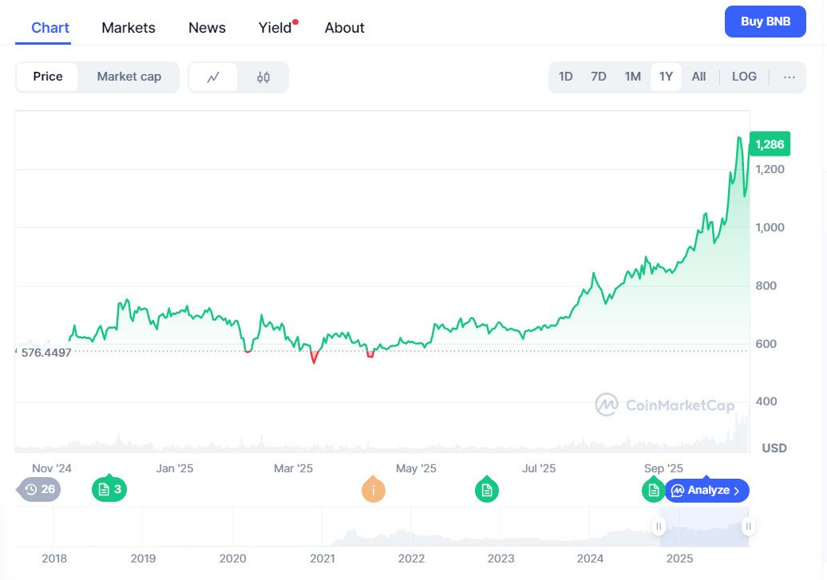Screen dimensions: 827x580
Task: Open the green news marker showing 3
Action: tap(109, 489)
